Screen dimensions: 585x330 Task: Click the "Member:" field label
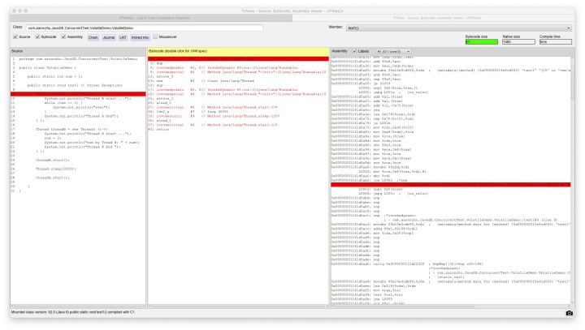pos(336,28)
